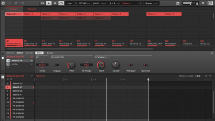Screen dimensions: 215x121
Task: Select Pattern 1 clip in G1 column
Action: coord(120,14)
